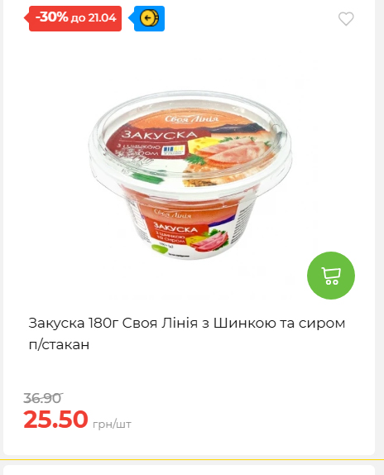
Task: Click the yellow divider line below card
Action: point(192,460)
